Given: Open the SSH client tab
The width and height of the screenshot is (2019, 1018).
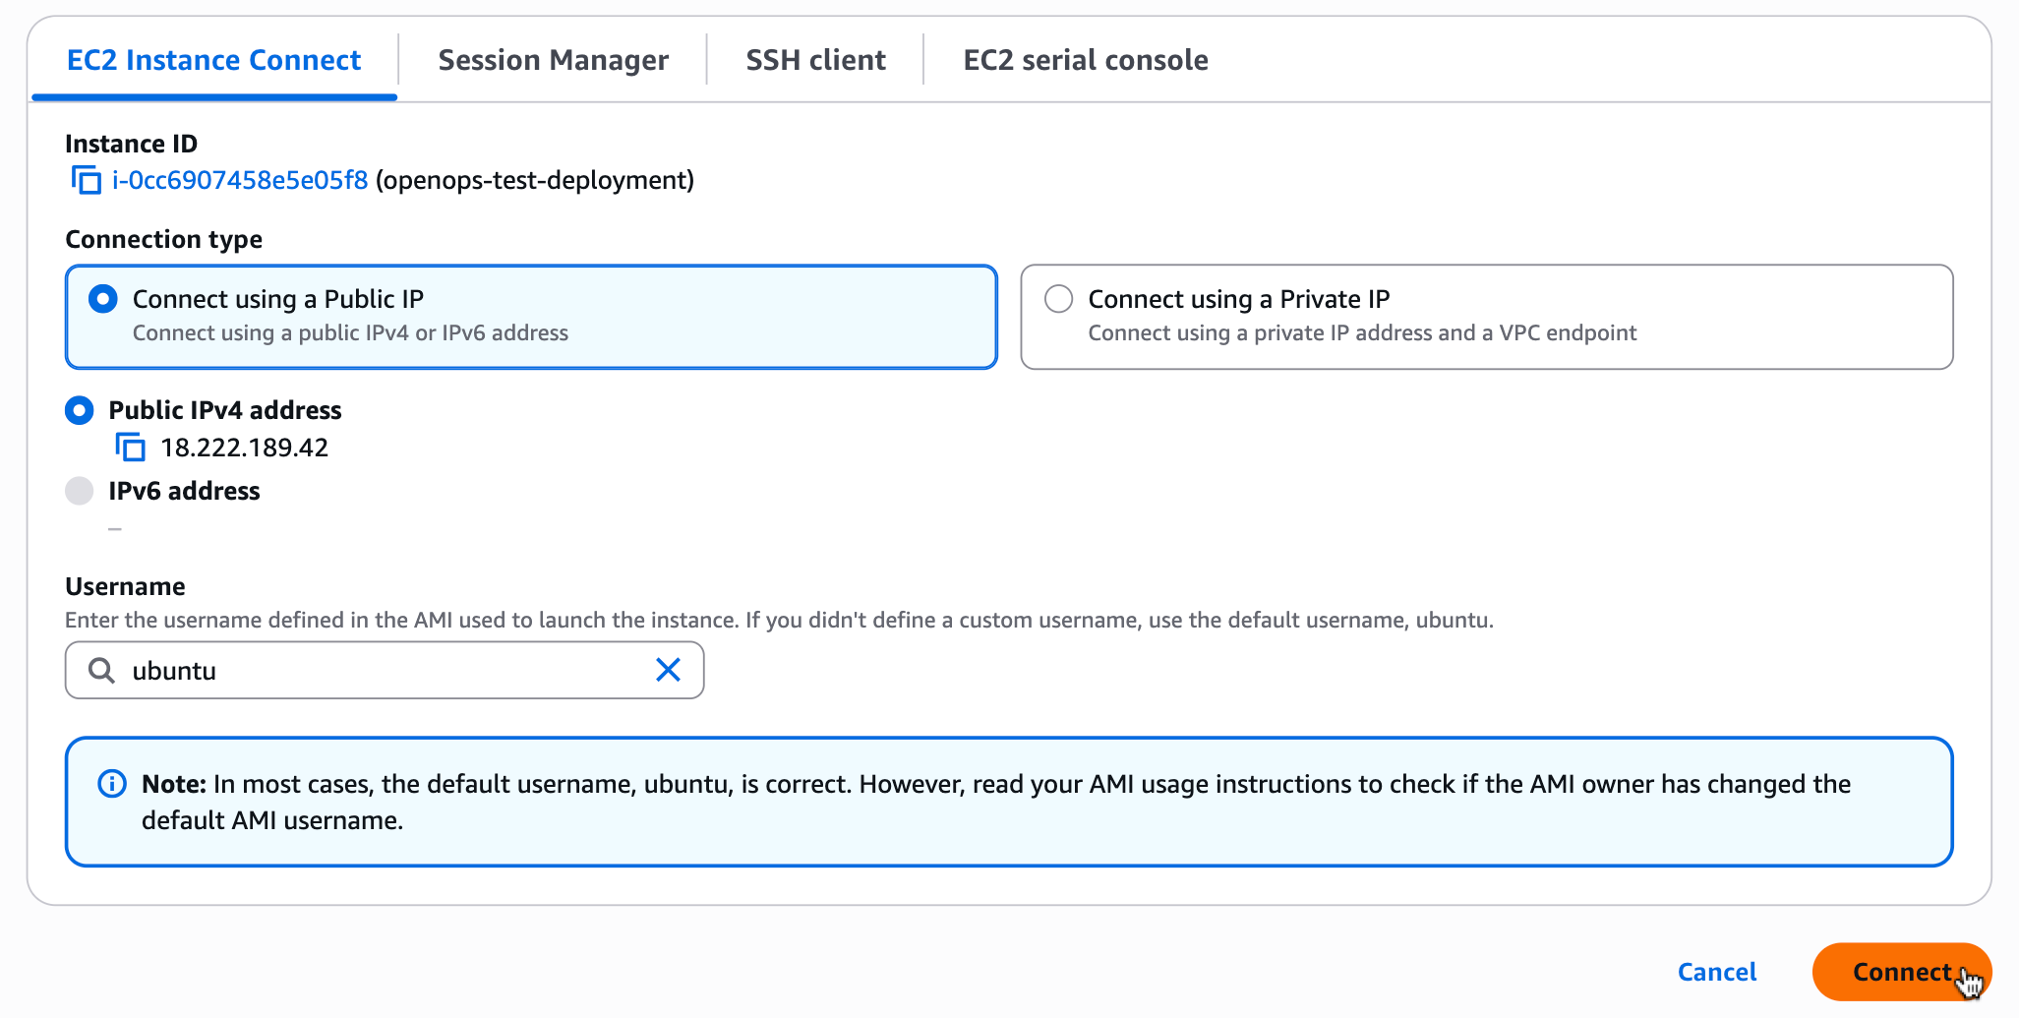Looking at the screenshot, I should pyautogui.click(x=815, y=60).
